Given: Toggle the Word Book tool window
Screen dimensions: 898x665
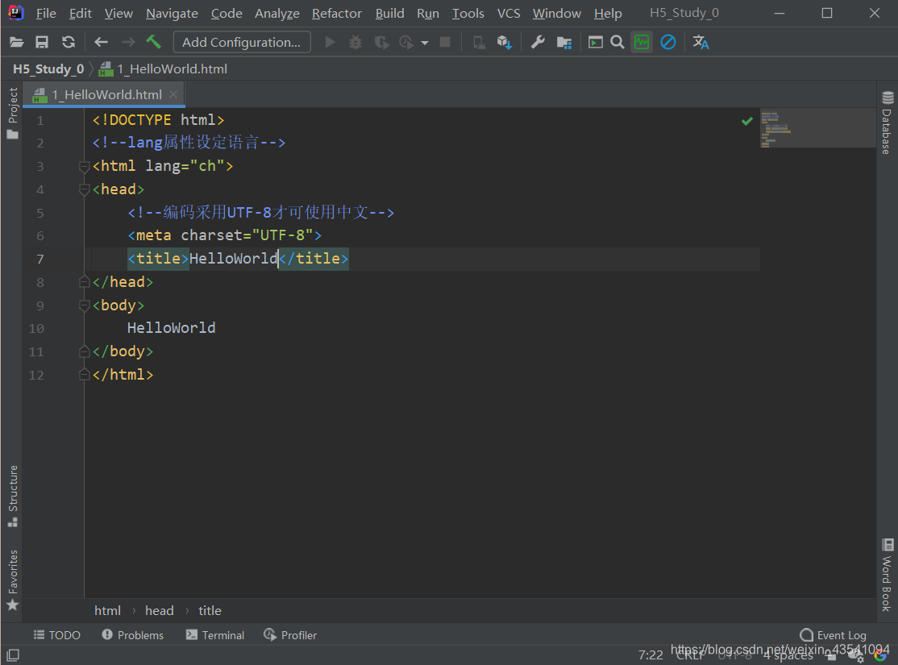Looking at the screenshot, I should [x=887, y=575].
